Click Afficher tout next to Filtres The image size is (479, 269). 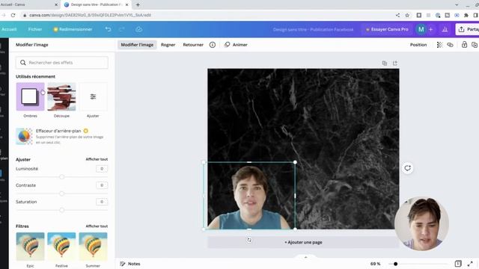97,226
